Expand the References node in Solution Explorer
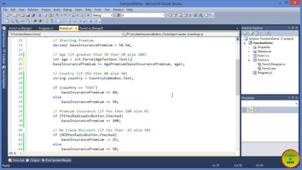The image size is (302, 170). [249, 51]
